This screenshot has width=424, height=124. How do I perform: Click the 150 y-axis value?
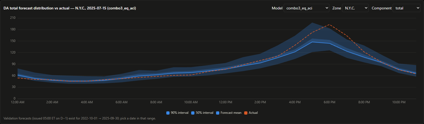coord(13,41)
